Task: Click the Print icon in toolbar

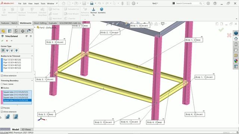Action: 92,3
